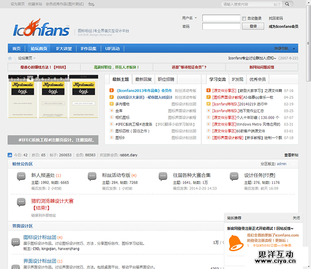Click the statistics chart icon beside 今日

(x=10, y=154)
